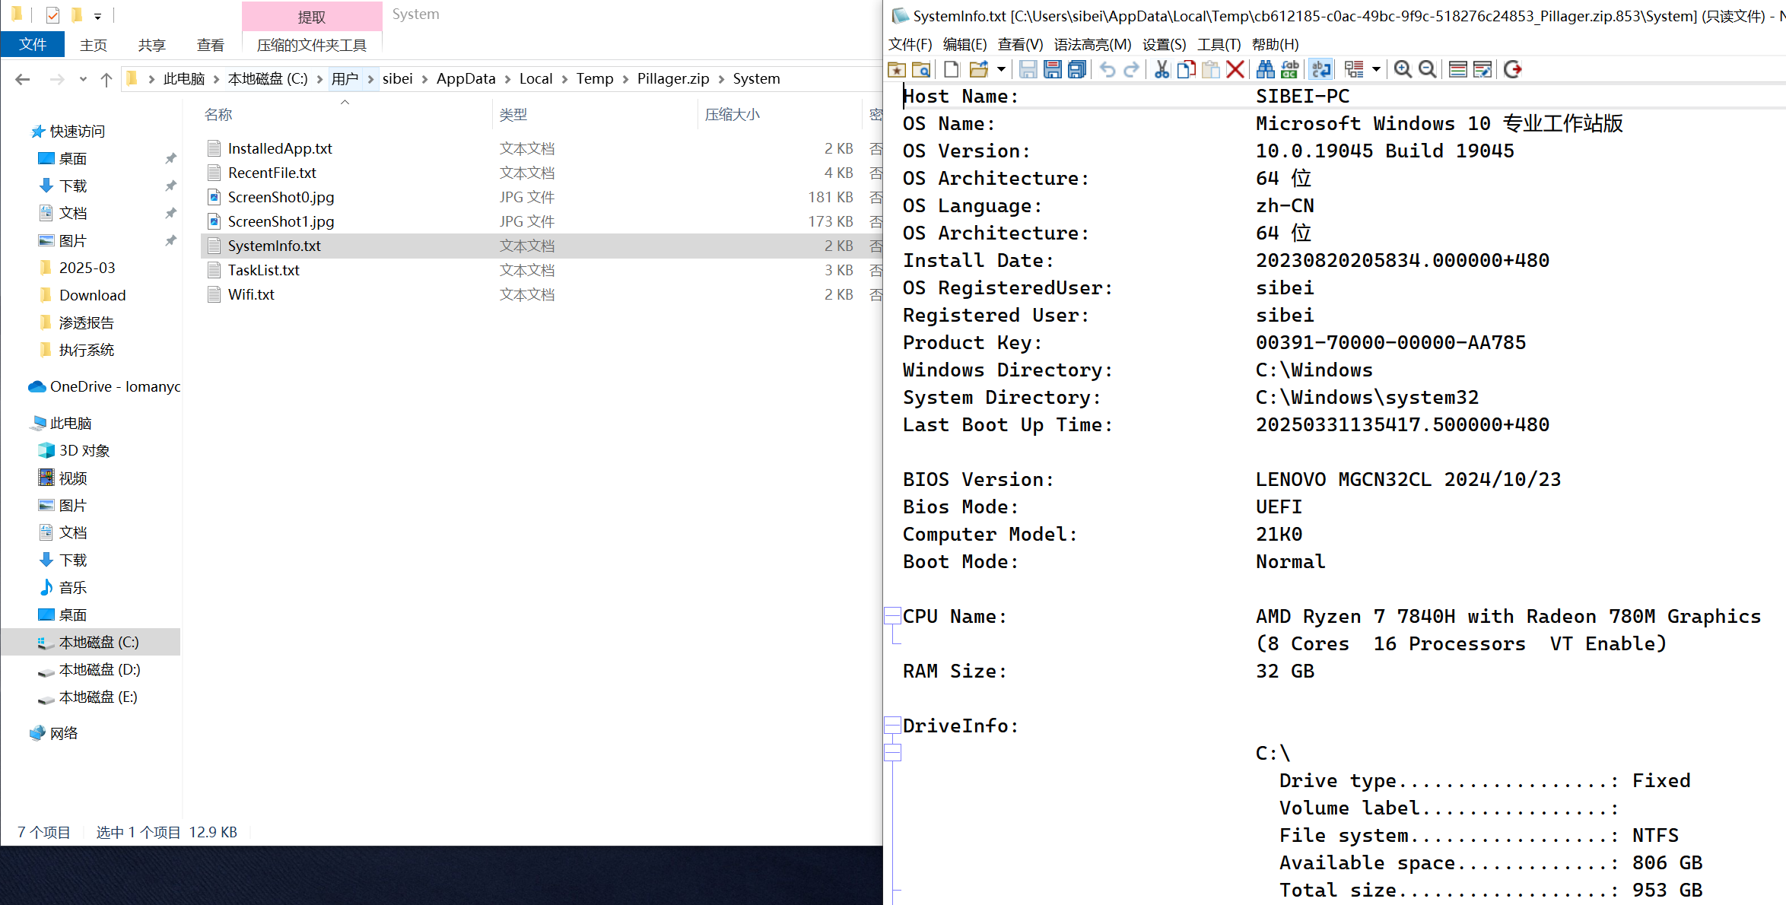Toggle word wrap toolbar button

pos(1320,69)
